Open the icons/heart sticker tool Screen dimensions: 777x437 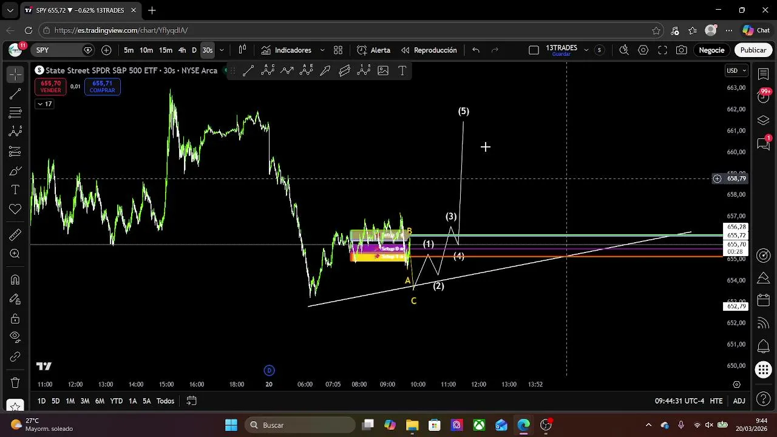15,209
